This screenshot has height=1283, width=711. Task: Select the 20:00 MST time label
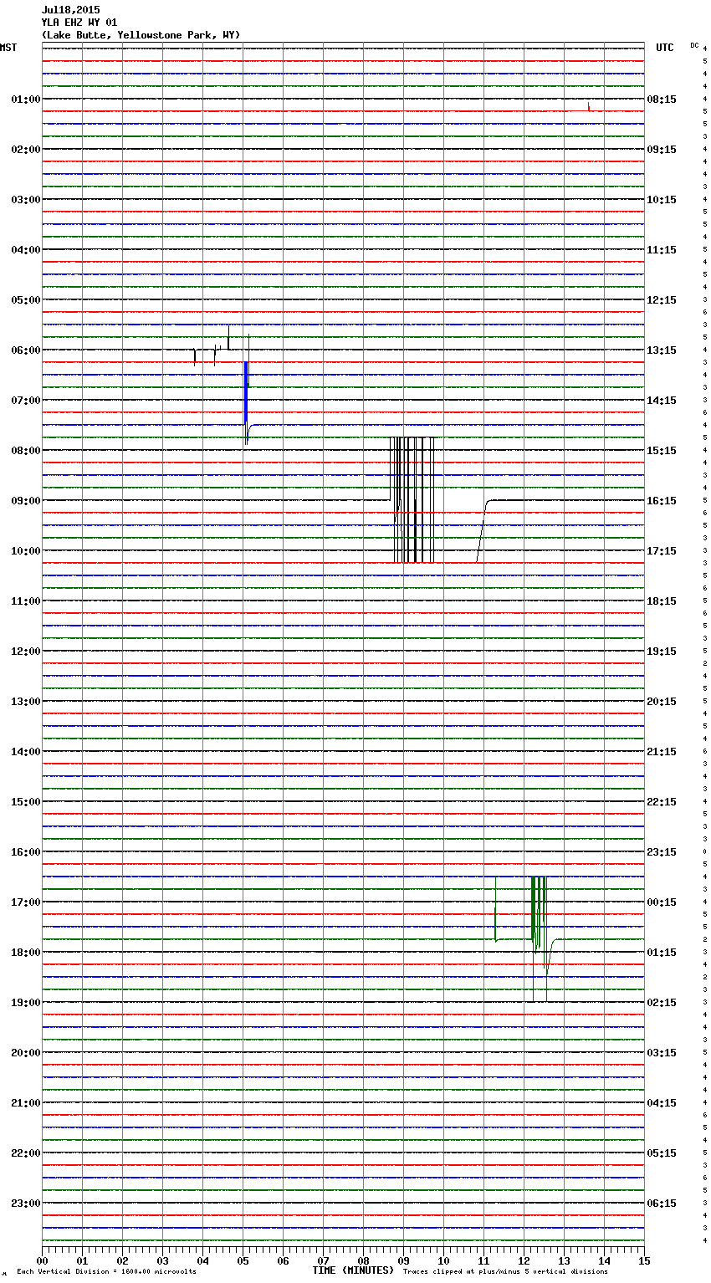coord(25,1053)
